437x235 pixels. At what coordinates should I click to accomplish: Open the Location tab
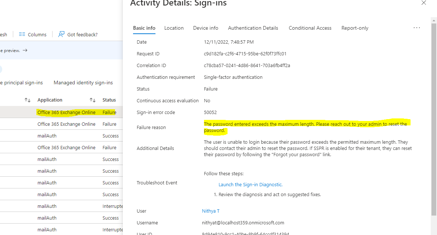174,28
